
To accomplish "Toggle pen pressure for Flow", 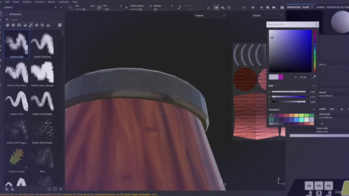I will coord(127,8).
